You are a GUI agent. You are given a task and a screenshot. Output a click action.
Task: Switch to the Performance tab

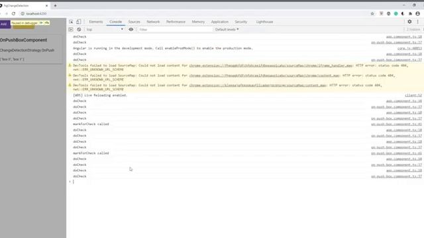click(176, 22)
